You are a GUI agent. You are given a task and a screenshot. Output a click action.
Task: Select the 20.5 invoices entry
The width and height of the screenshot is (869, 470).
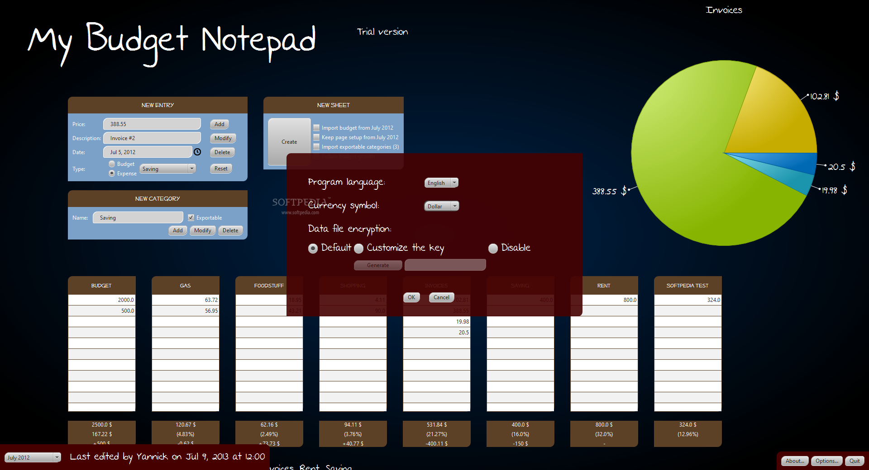coord(437,332)
